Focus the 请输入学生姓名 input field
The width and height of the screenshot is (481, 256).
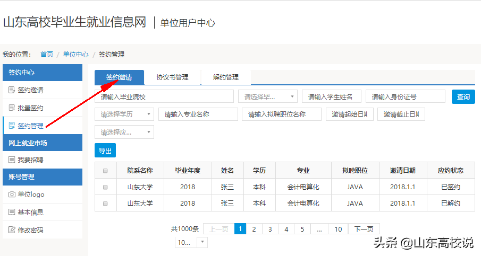click(x=332, y=96)
